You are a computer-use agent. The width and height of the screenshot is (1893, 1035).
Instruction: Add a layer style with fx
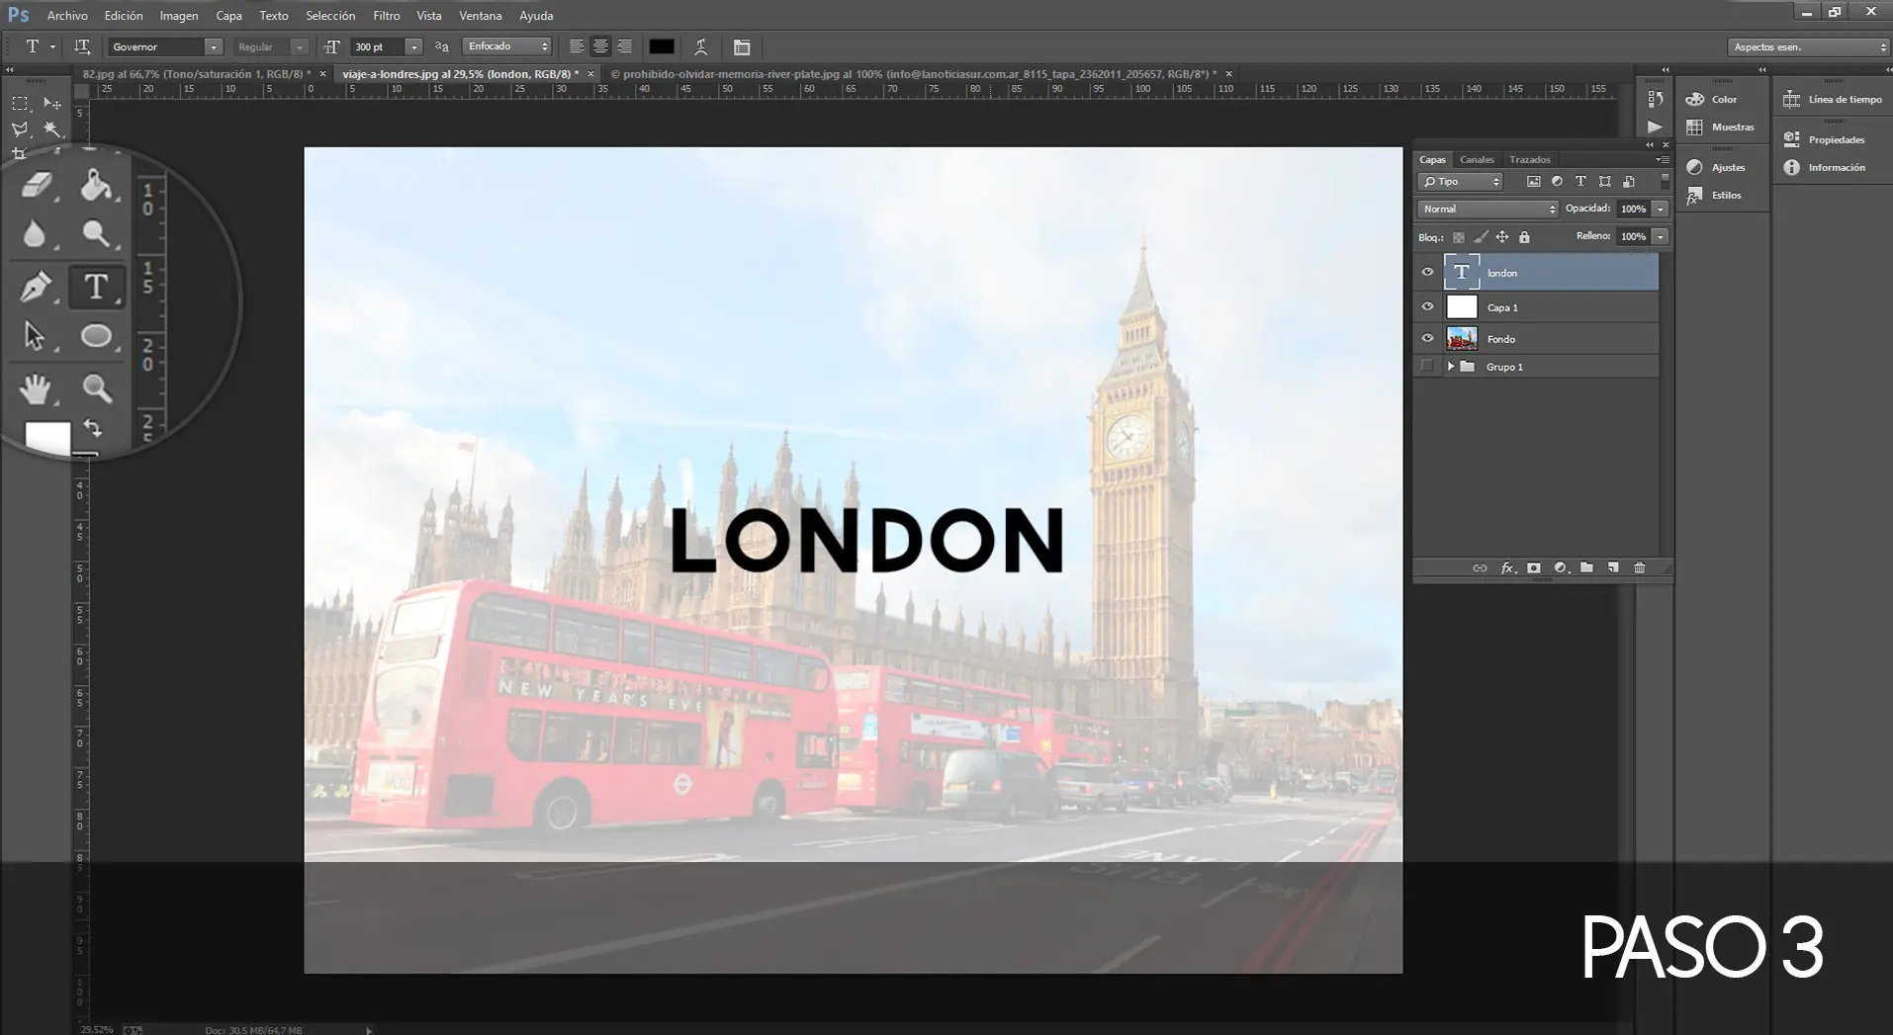[1507, 567]
